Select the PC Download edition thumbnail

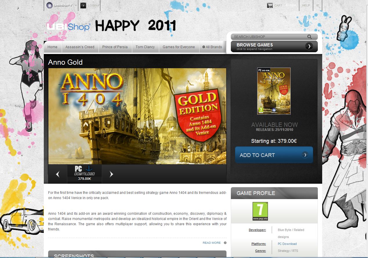click(x=84, y=174)
